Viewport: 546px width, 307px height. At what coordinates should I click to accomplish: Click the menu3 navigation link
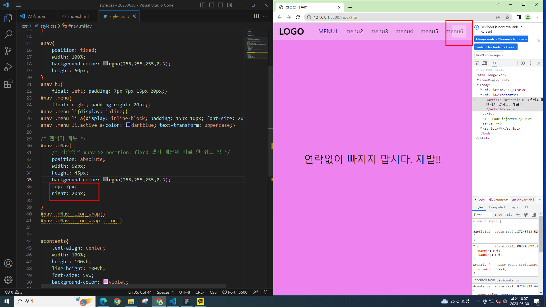(379, 31)
